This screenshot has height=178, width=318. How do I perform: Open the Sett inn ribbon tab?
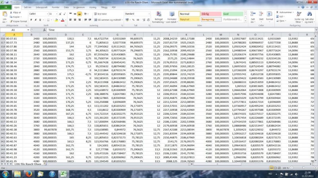[x=28, y=7]
